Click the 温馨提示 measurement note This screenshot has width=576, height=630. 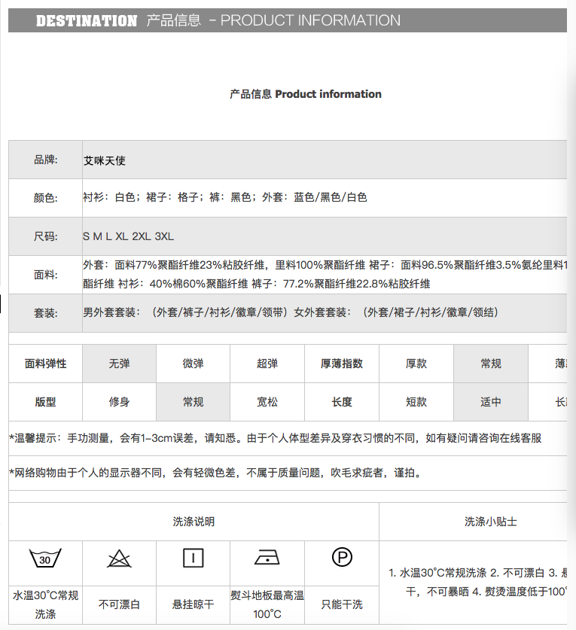click(276, 438)
